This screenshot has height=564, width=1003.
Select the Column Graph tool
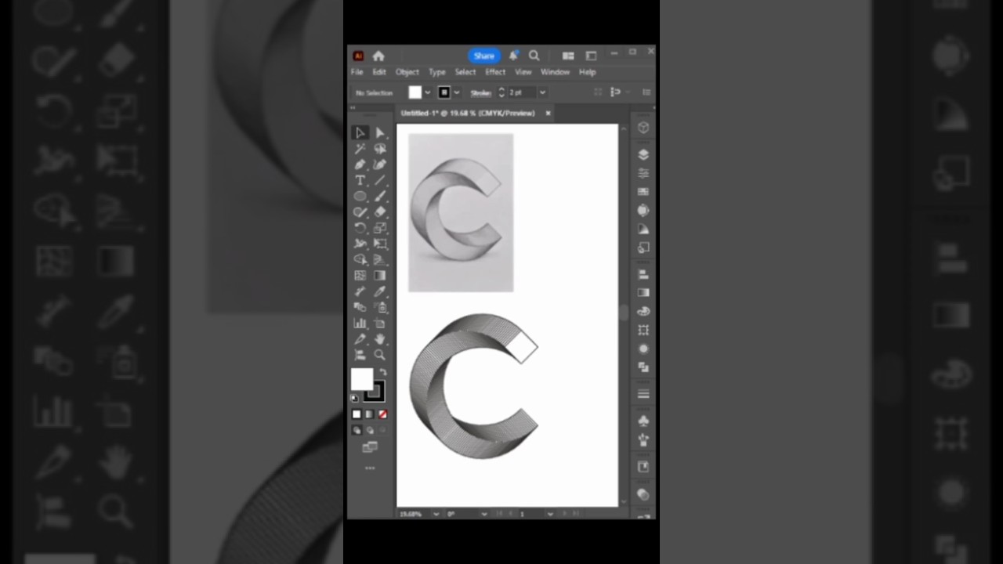360,323
